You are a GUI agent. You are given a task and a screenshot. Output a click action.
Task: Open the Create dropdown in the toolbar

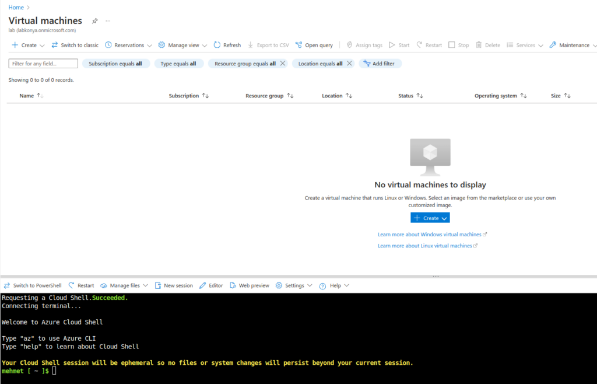28,45
